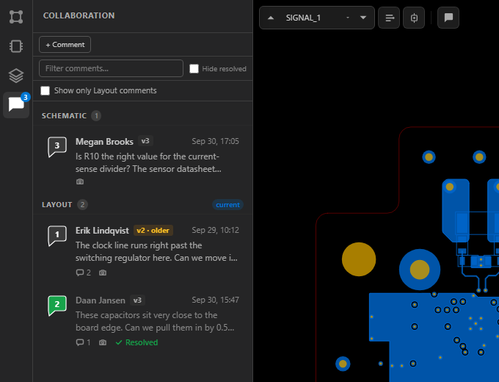Open resolved comment pin 2 by Daan Jansen

(57, 305)
